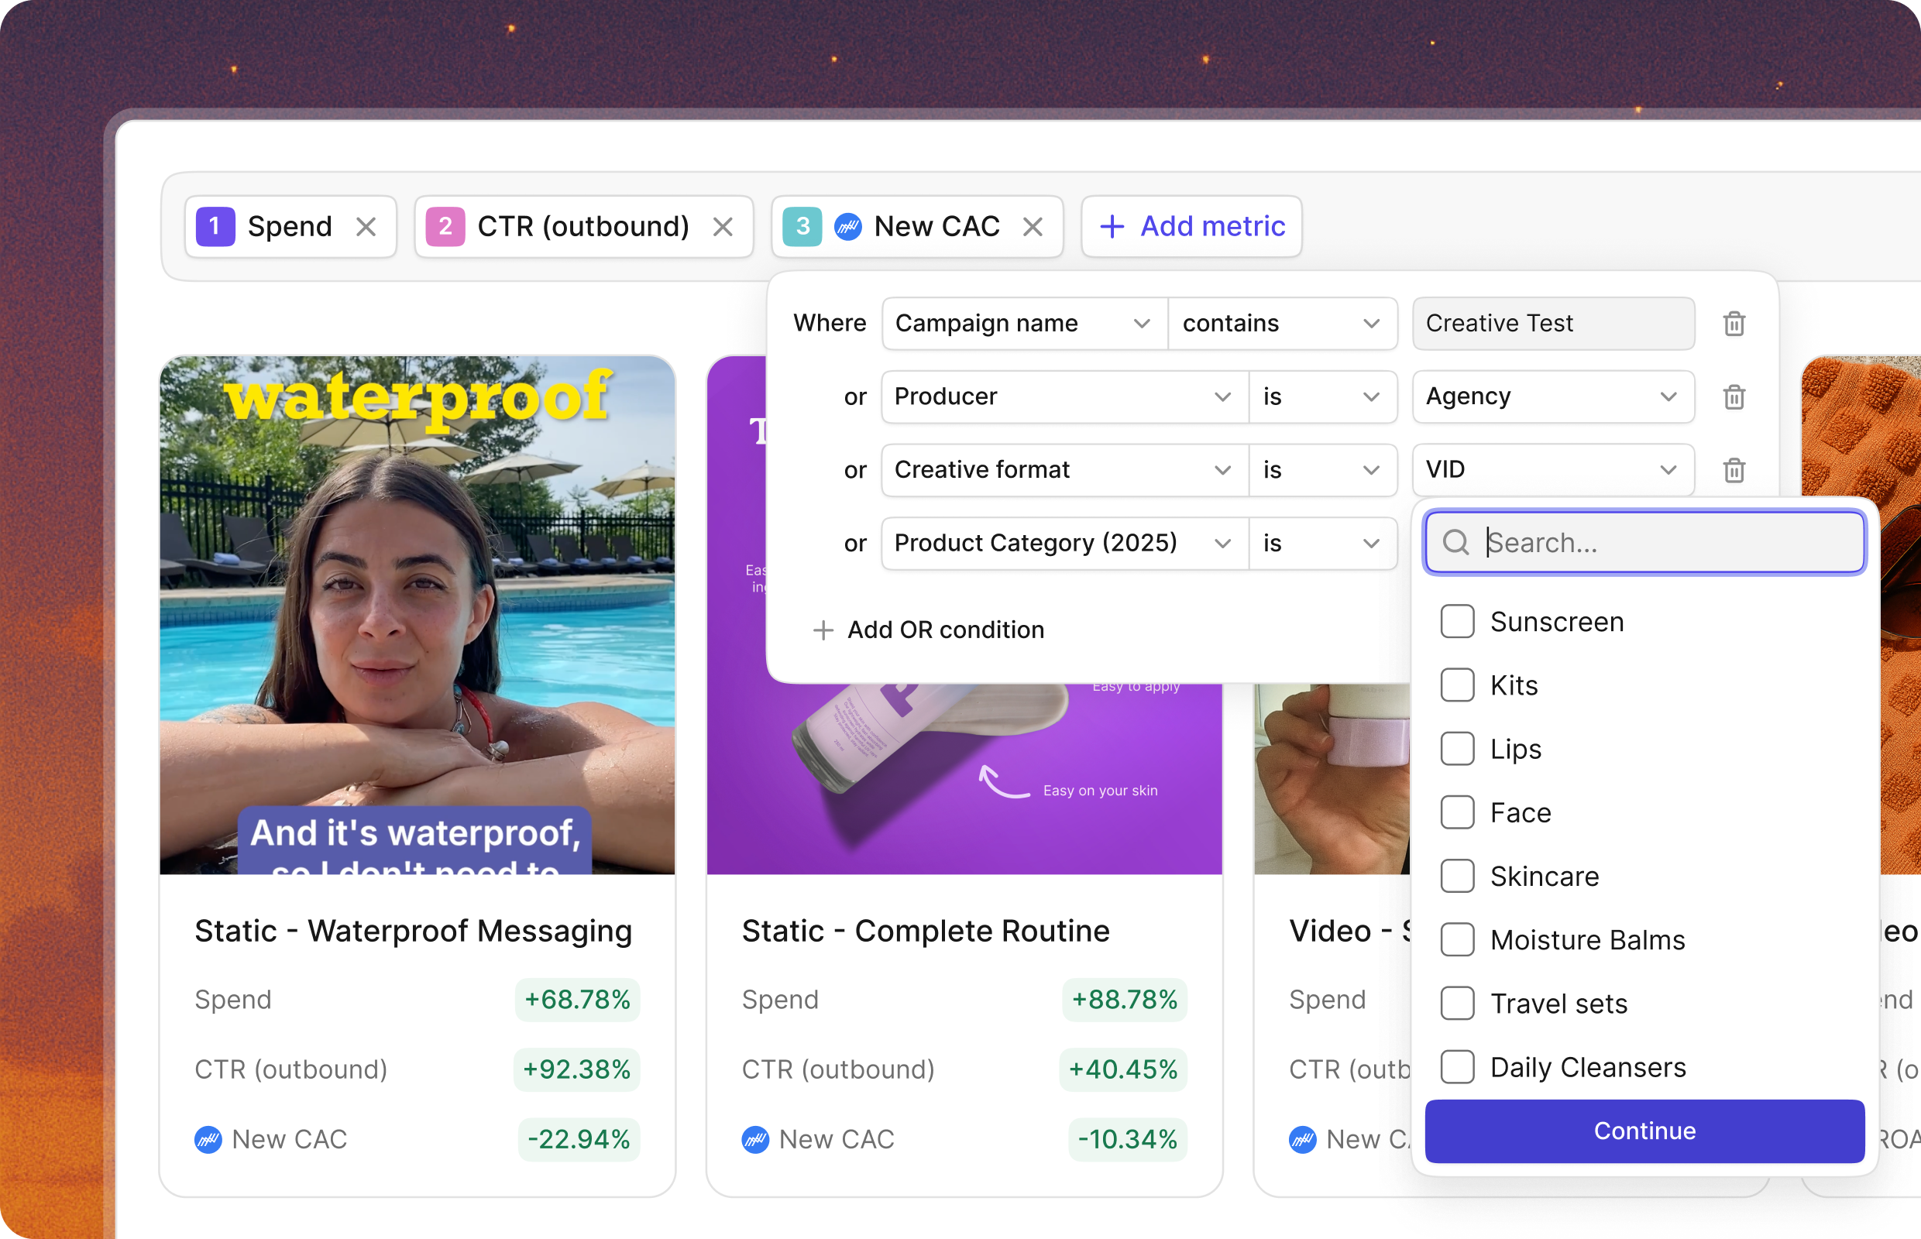
Task: Click the plus icon on Add metric
Action: (x=1112, y=227)
